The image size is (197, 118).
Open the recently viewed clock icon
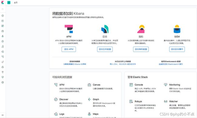(3, 9)
